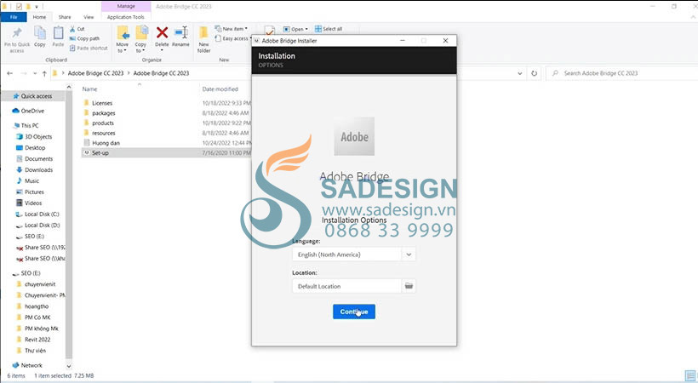Switch to details view icon in status bar
The width and height of the screenshot is (698, 383).
pyautogui.click(x=689, y=376)
